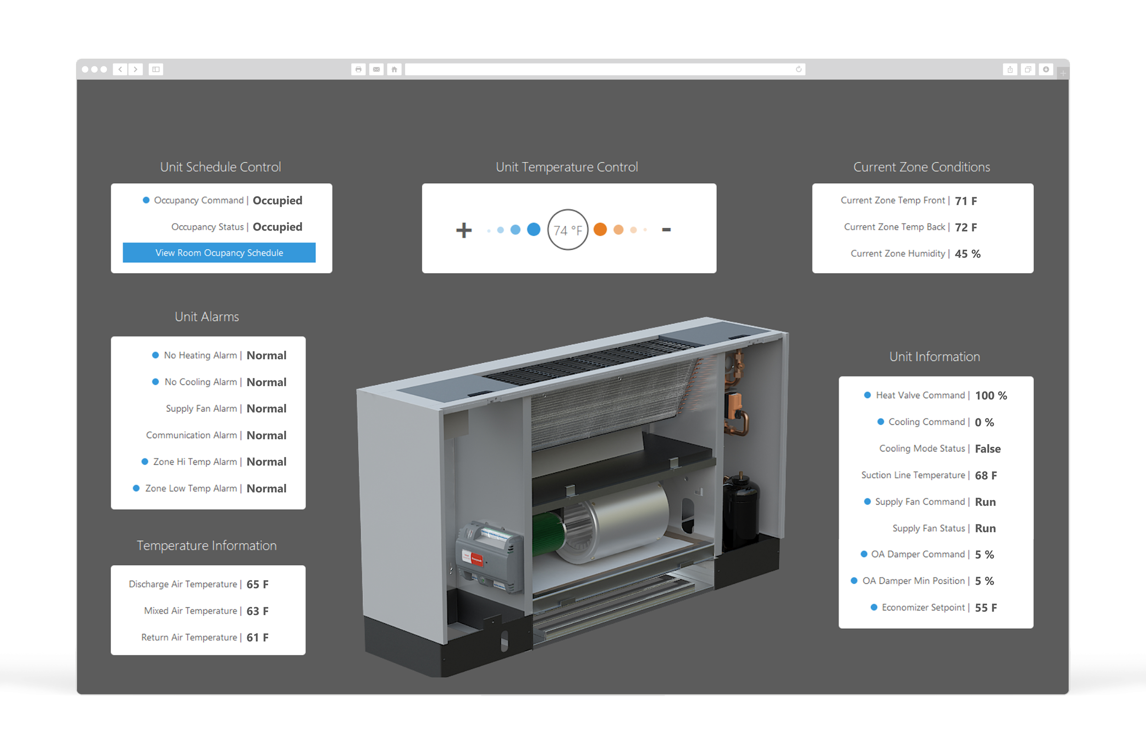Image resolution: width=1146 pixels, height=753 pixels.
Task: Toggle the Occupancy Command indicator
Action: tap(146, 200)
